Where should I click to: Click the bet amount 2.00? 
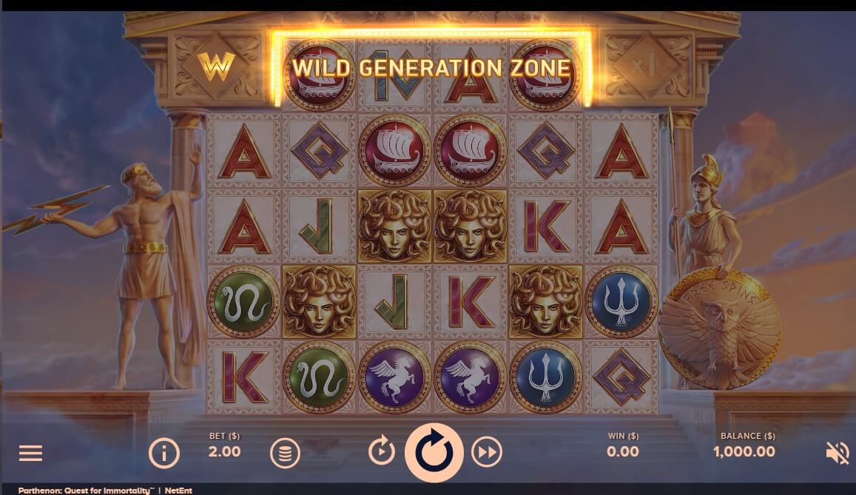tap(224, 452)
